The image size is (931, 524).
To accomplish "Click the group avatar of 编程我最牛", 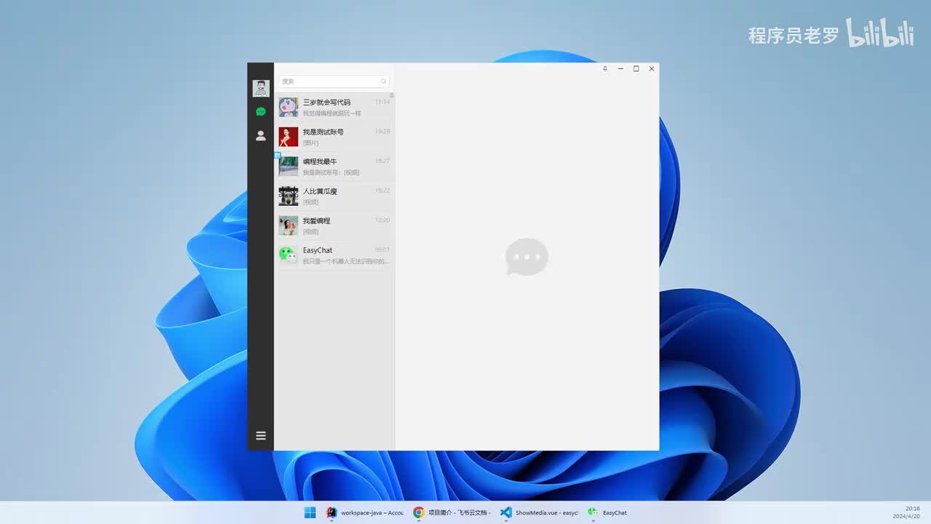I will pyautogui.click(x=288, y=167).
